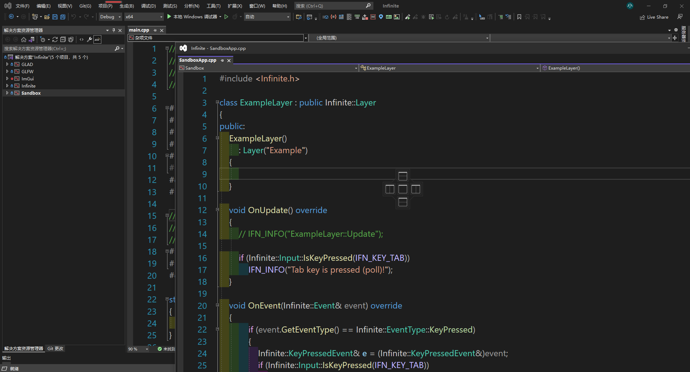The image size is (690, 372).
Task: Switch to the Git 更改 tab
Action: [55, 349]
